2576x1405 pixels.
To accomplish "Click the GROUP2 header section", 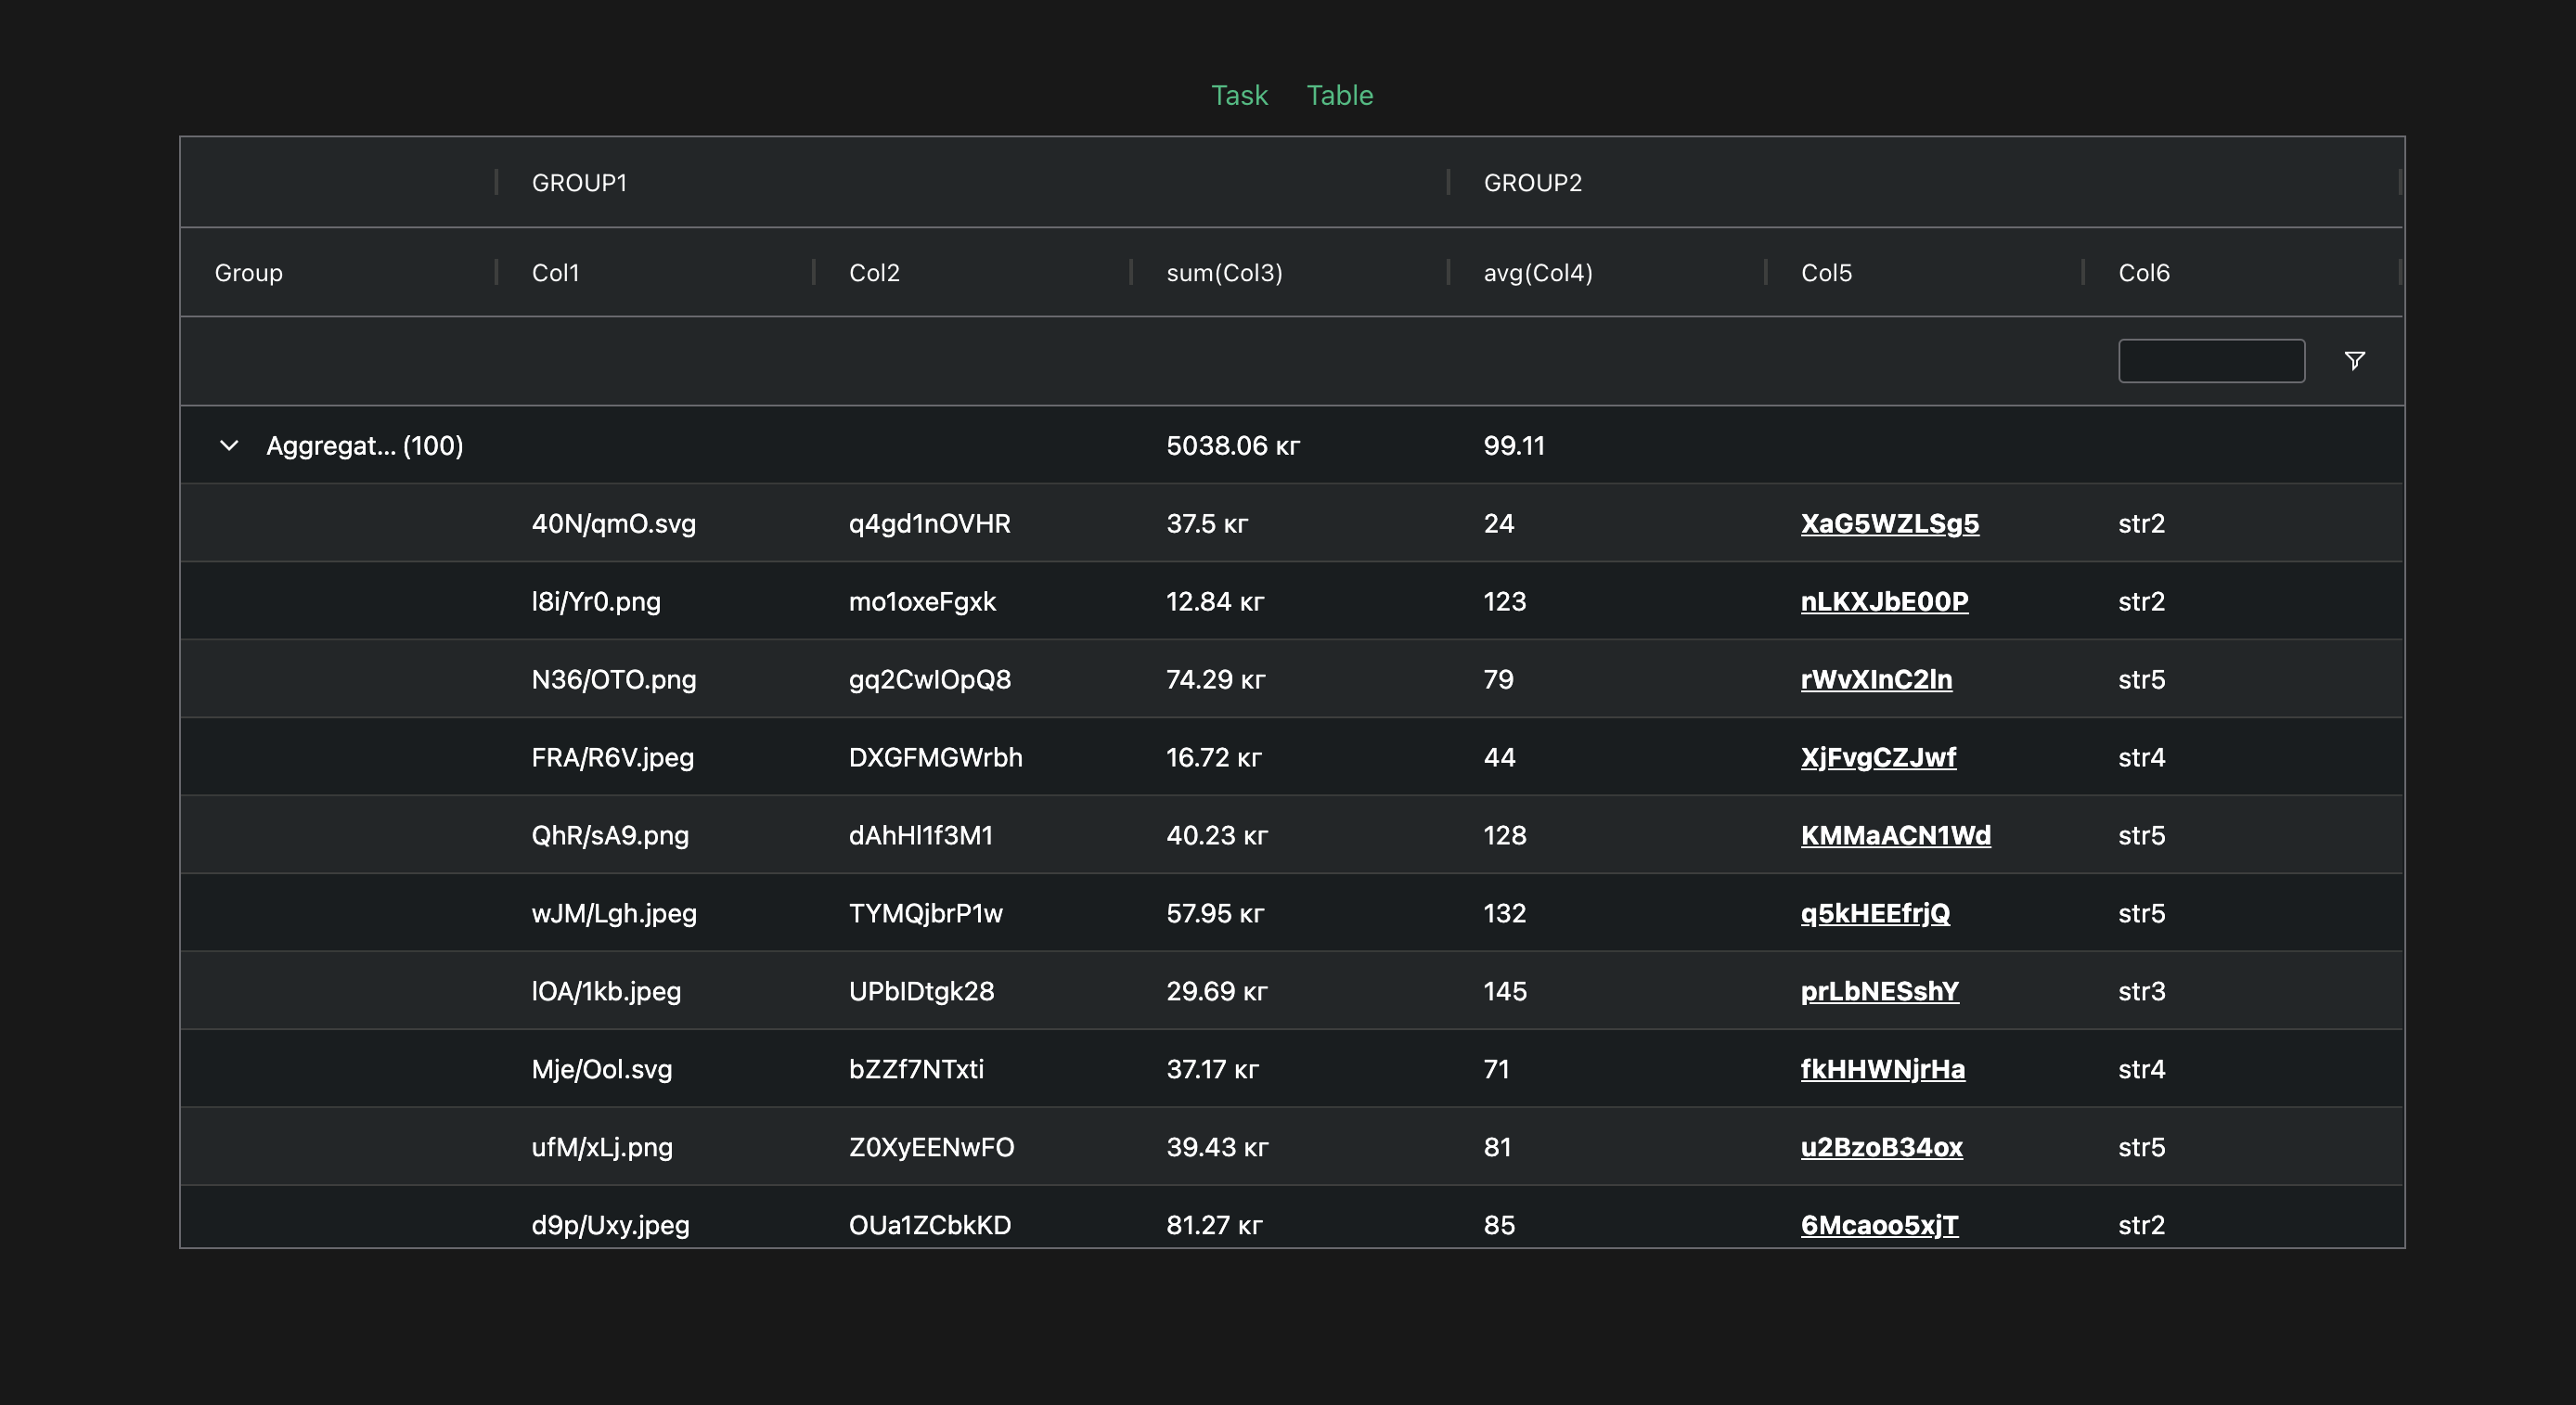I will [x=1532, y=182].
